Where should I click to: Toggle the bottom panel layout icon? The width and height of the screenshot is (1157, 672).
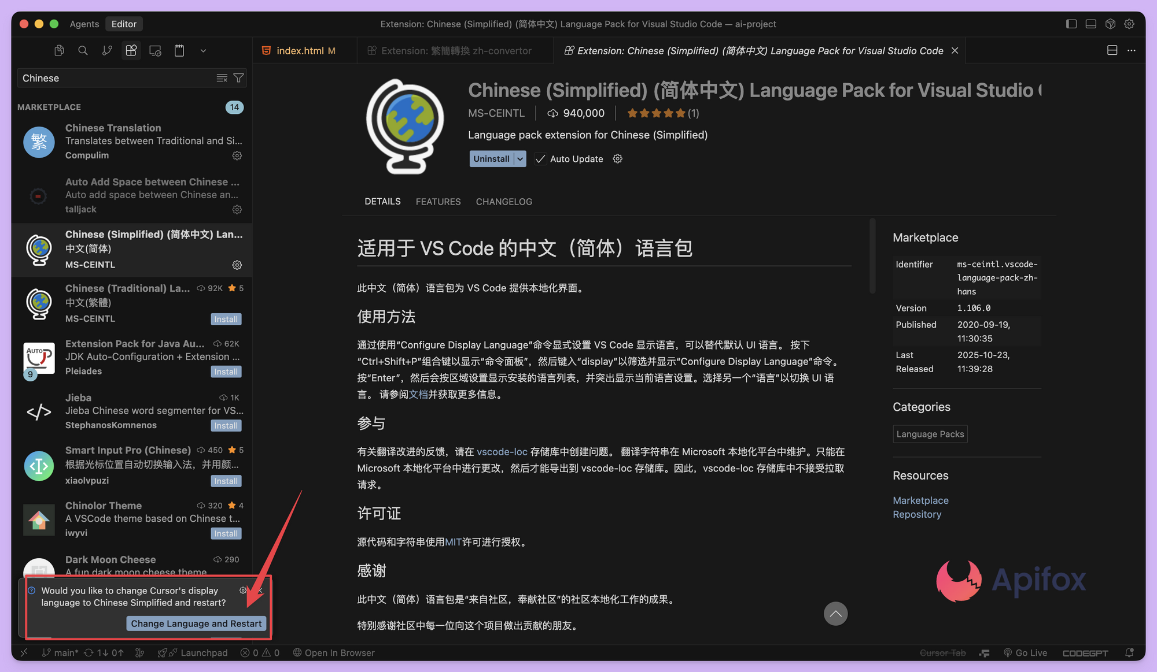(x=1090, y=24)
